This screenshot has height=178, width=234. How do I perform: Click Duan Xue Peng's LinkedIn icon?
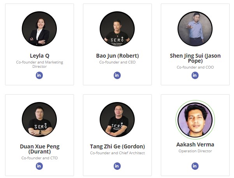point(39,166)
